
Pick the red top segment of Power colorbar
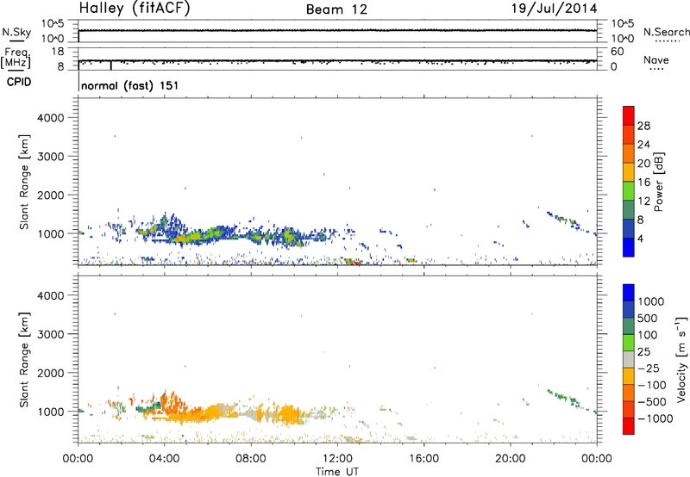[629, 115]
